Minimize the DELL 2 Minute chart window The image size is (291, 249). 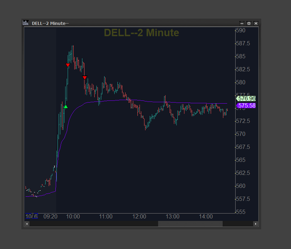click(x=242, y=23)
